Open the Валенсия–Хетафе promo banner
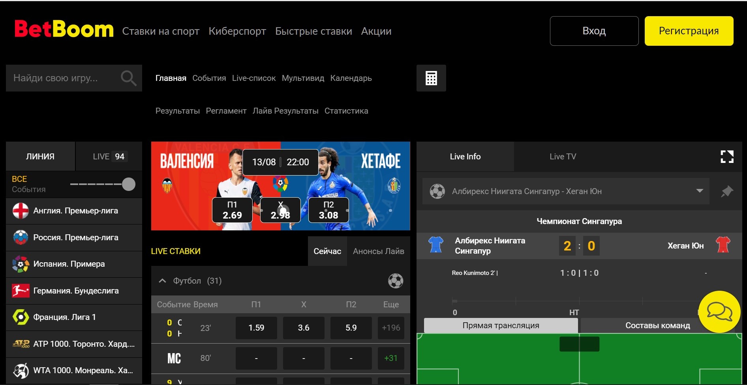The height and width of the screenshot is (385, 747). (280, 186)
